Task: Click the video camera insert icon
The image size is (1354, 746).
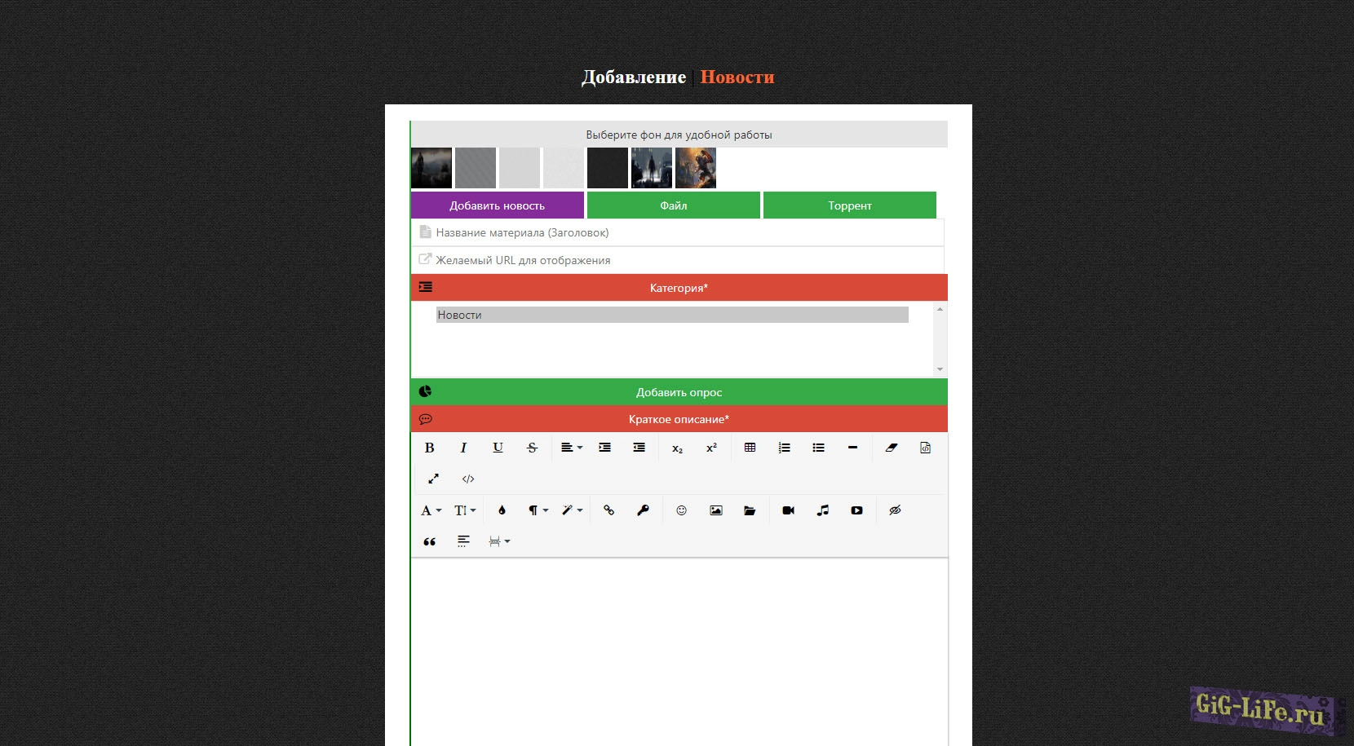Action: click(x=788, y=510)
